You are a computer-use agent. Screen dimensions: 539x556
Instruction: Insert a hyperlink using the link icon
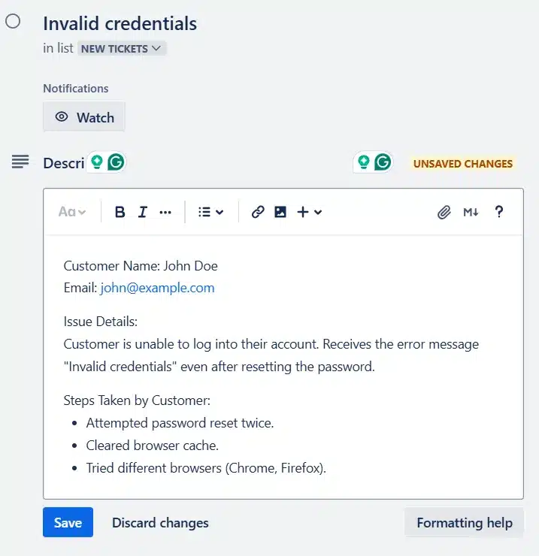(258, 212)
